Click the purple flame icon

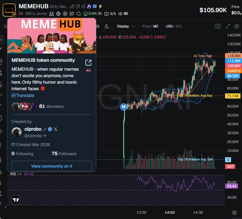[89, 6]
